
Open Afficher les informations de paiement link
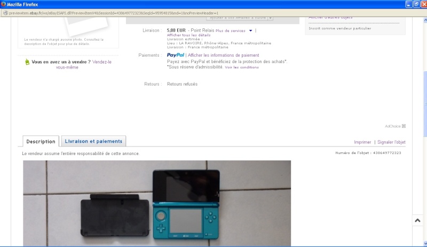[223, 55]
